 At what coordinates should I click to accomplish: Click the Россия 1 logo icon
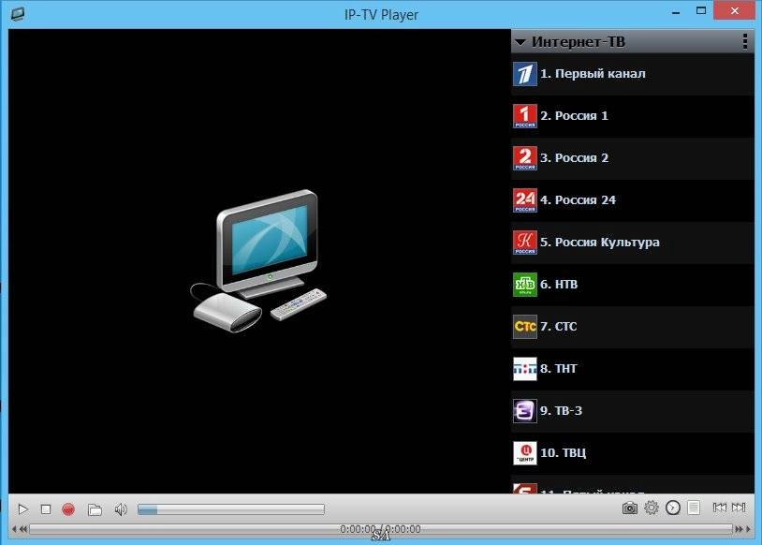(525, 116)
